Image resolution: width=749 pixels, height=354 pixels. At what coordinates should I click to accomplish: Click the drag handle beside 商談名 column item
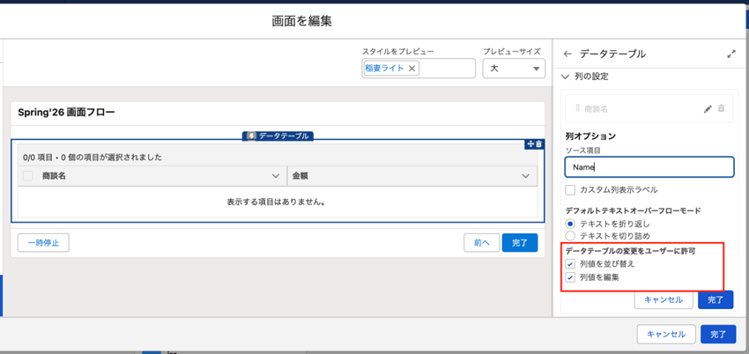(578, 109)
